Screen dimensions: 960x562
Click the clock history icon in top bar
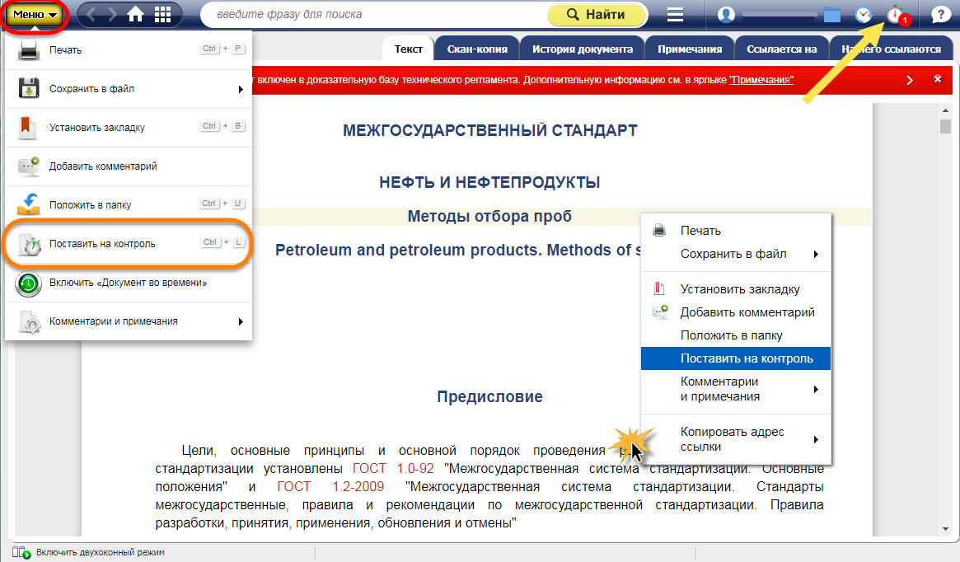pos(863,15)
